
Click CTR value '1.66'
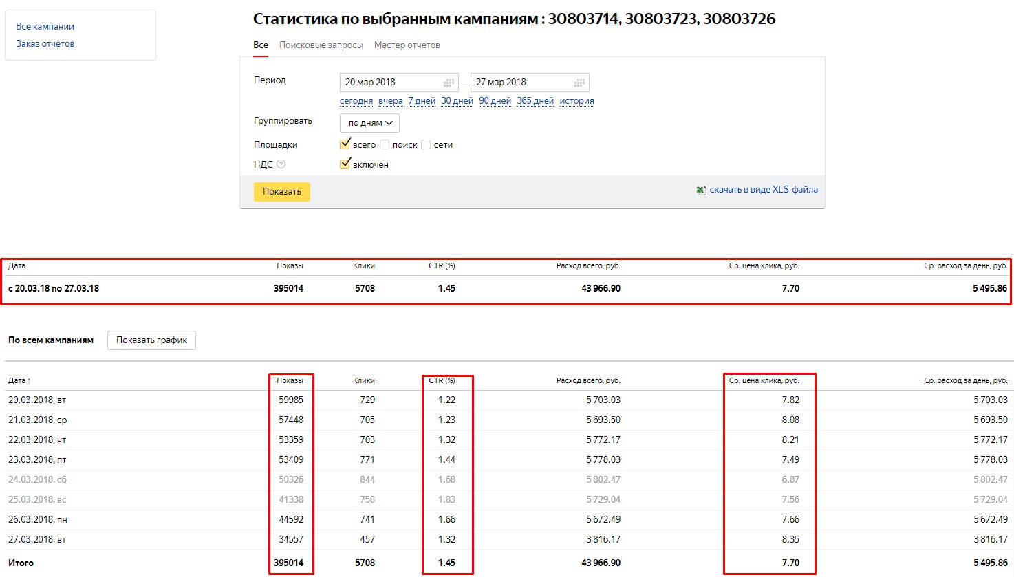pos(446,520)
